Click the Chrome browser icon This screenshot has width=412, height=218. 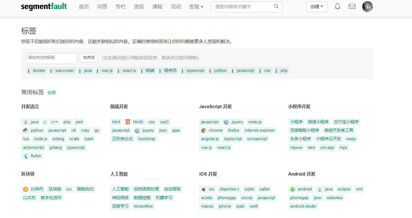click(x=204, y=130)
